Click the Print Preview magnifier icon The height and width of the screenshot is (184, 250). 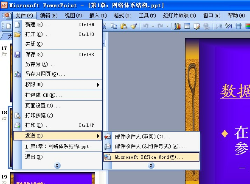[17, 115]
